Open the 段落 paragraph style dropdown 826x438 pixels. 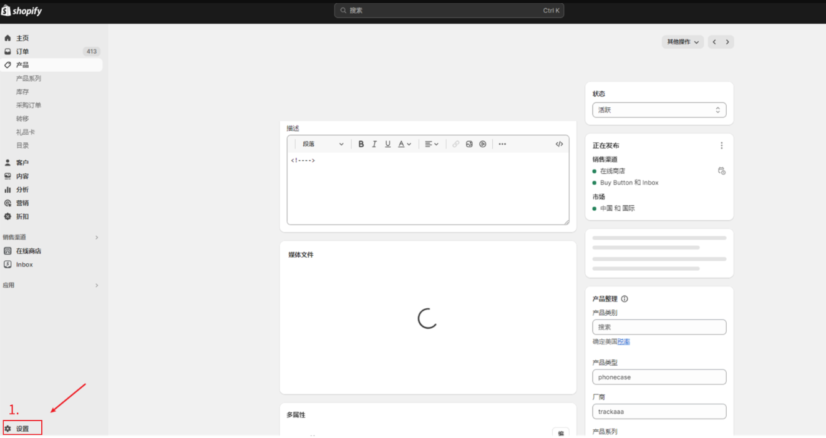pos(323,144)
